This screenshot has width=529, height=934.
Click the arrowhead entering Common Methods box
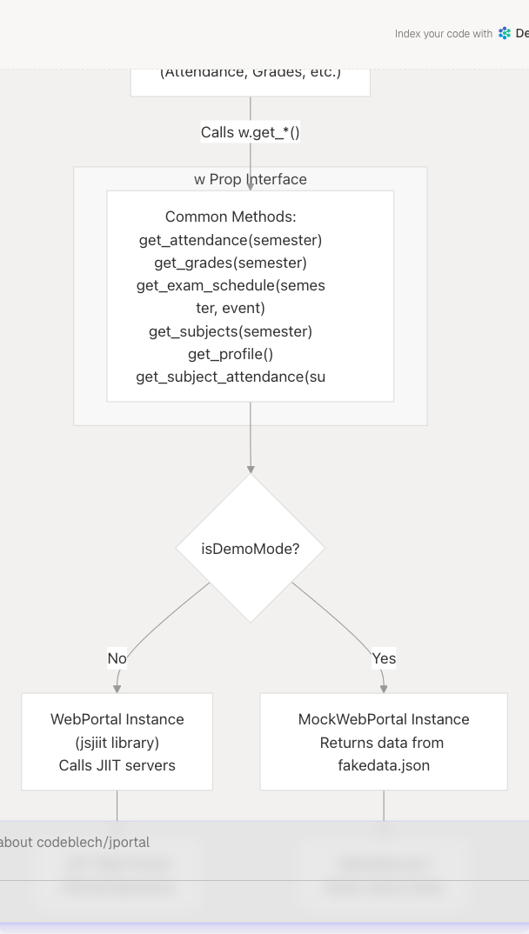[x=251, y=186]
